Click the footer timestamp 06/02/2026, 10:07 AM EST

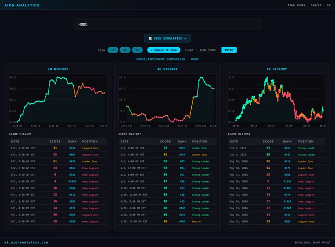tap(312, 243)
